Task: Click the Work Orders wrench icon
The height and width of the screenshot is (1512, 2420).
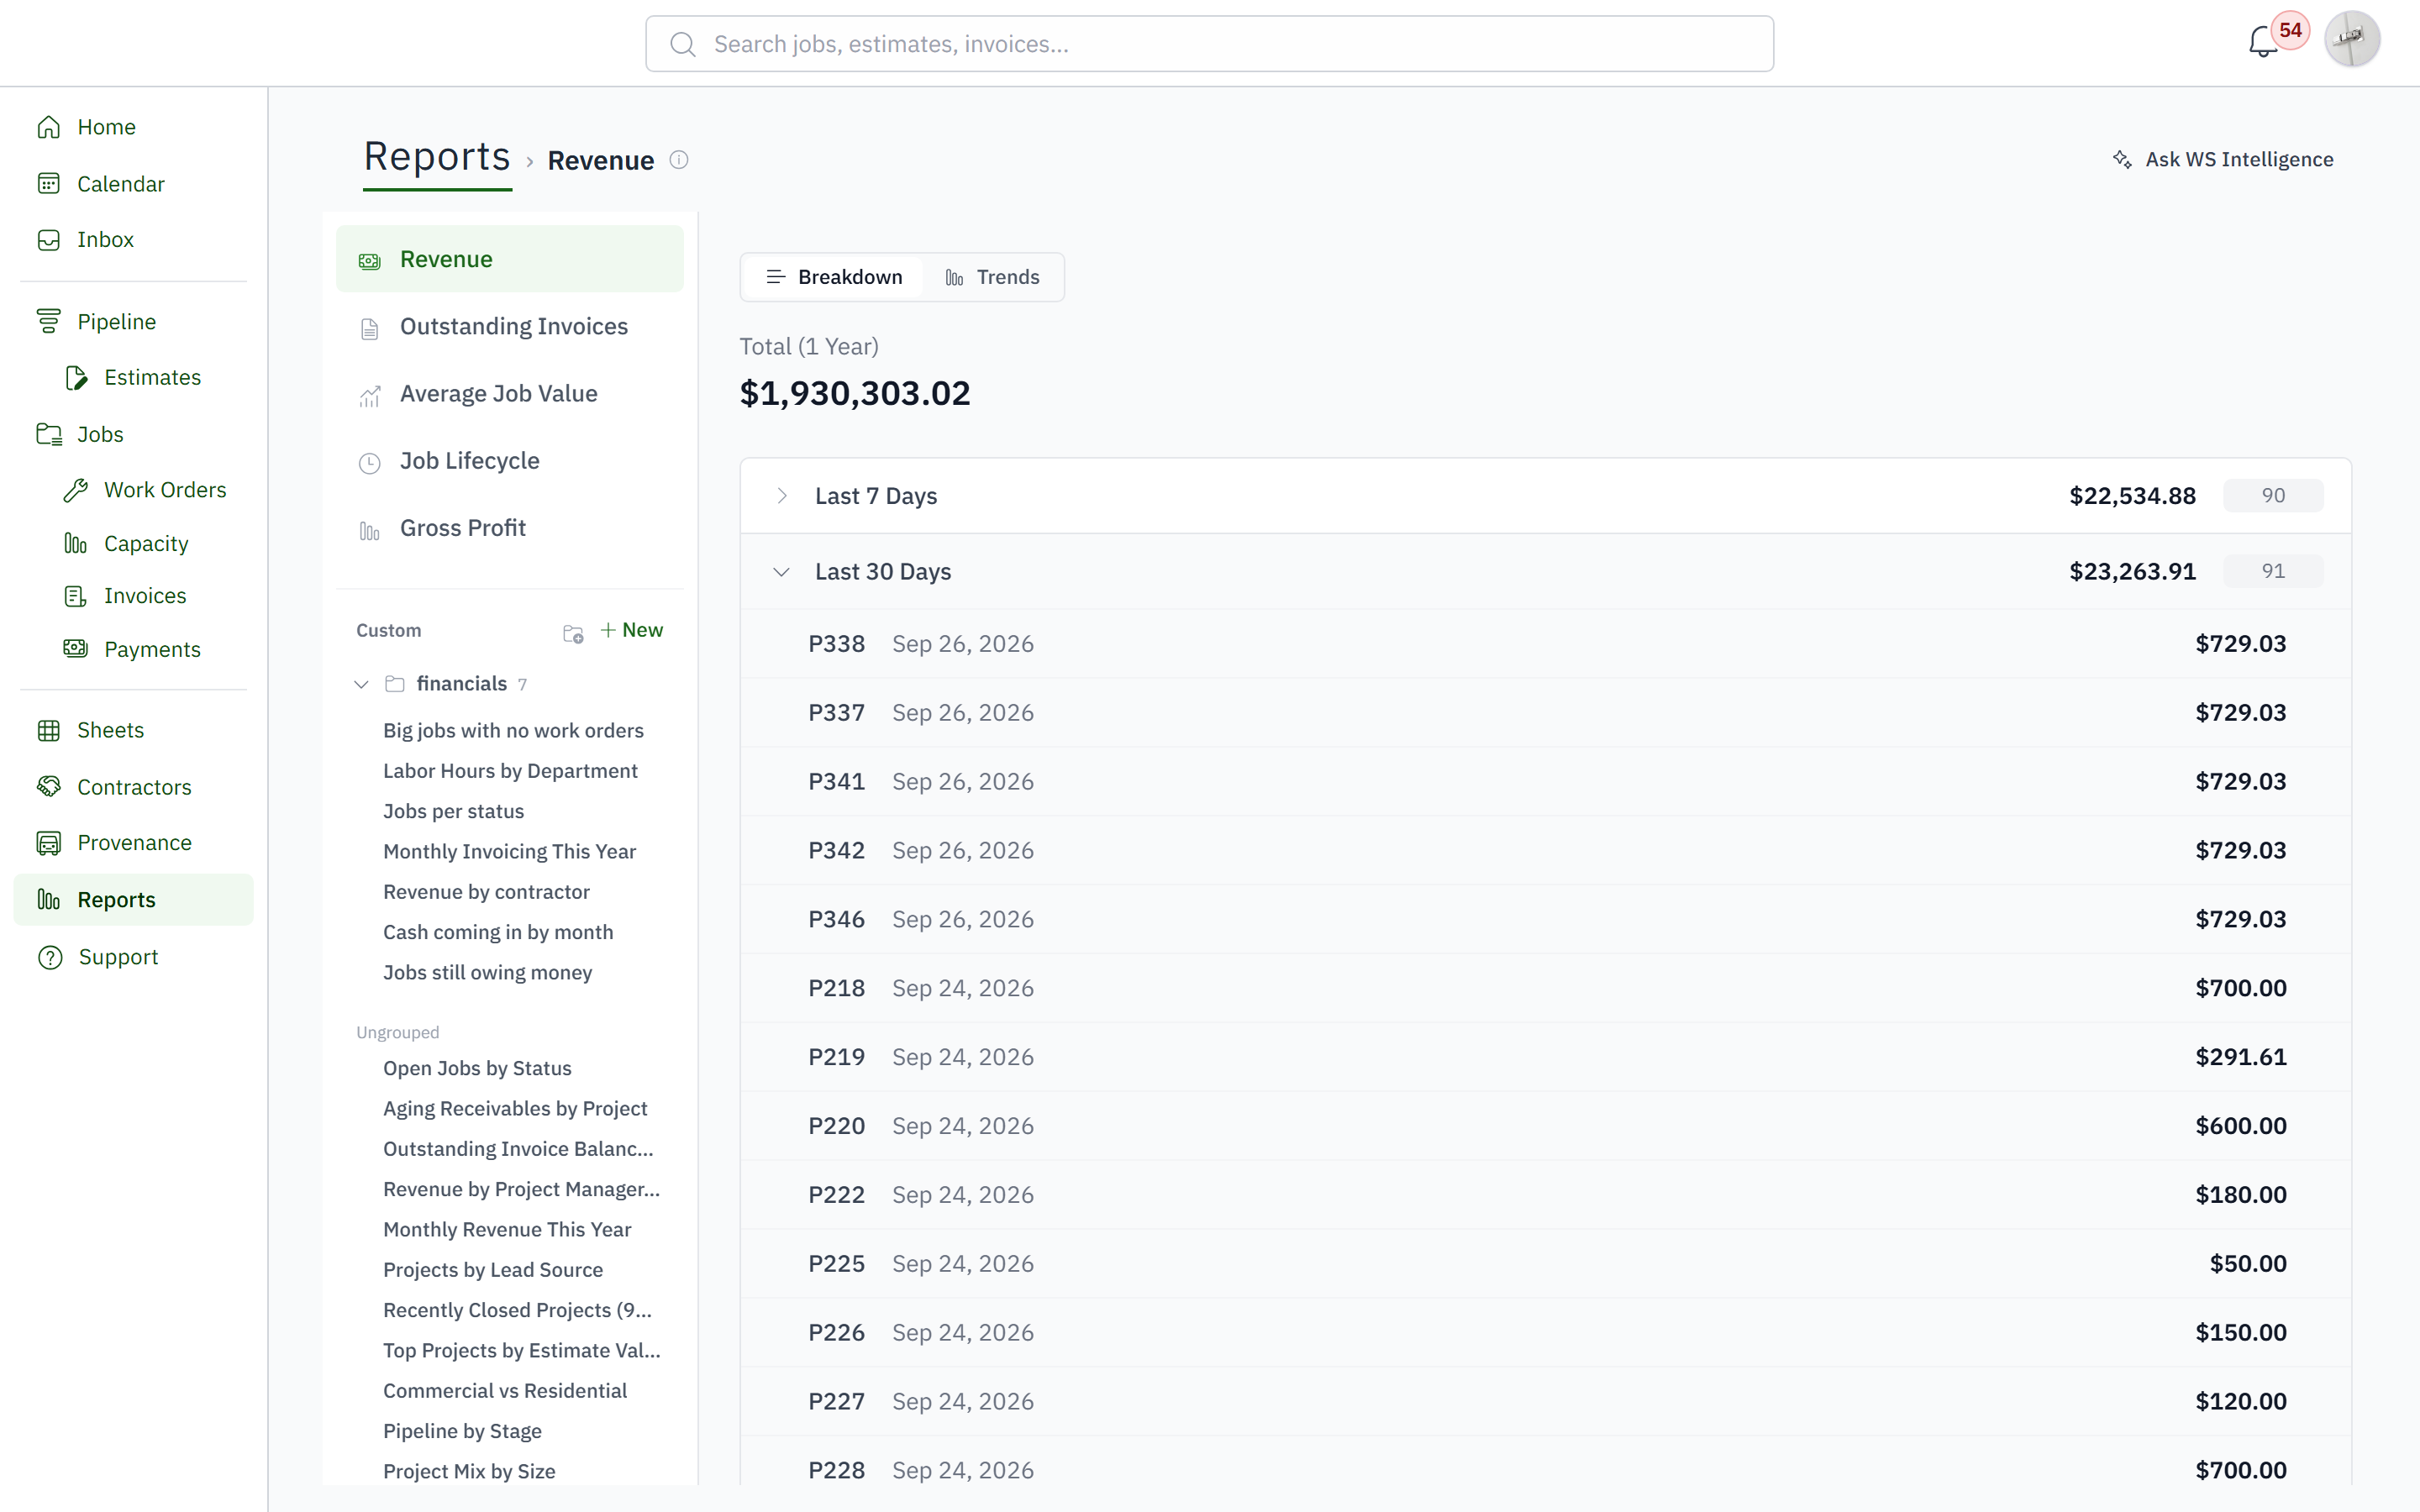Action: [76, 490]
